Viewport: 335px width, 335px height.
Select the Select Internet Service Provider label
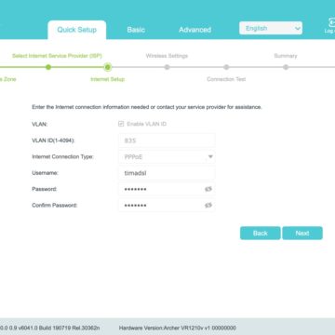click(x=57, y=56)
